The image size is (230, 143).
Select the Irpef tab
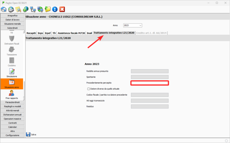48,33
